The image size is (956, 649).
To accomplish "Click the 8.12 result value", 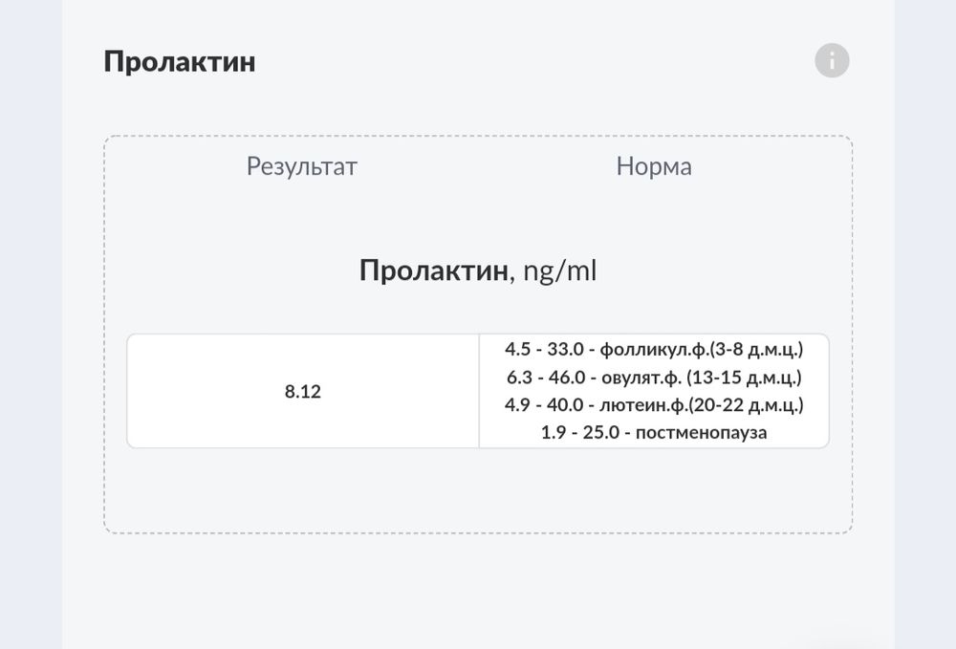I will [302, 392].
